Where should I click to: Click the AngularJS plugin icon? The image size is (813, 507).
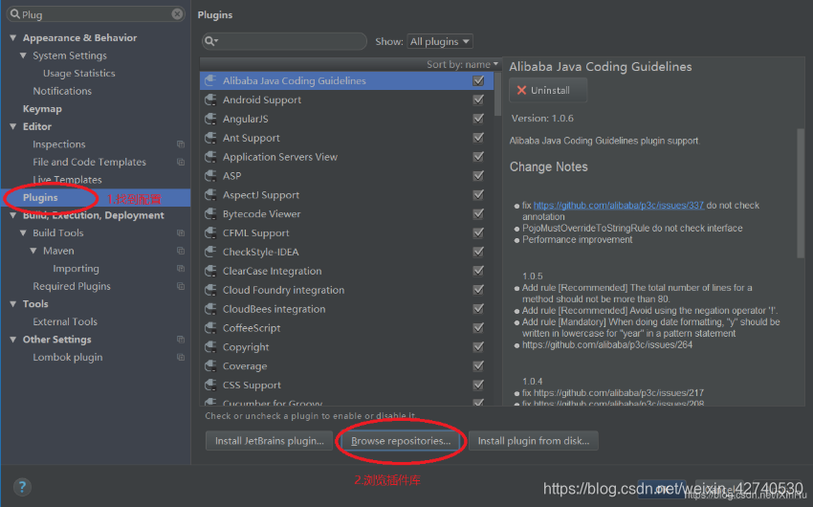coord(210,119)
